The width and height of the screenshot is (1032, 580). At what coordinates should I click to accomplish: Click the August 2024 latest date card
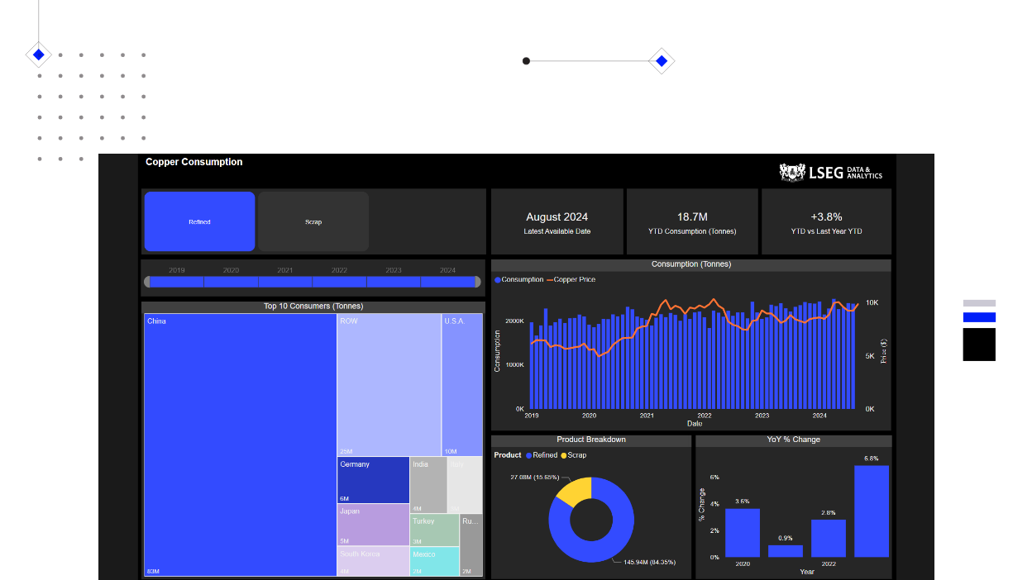[557, 221]
